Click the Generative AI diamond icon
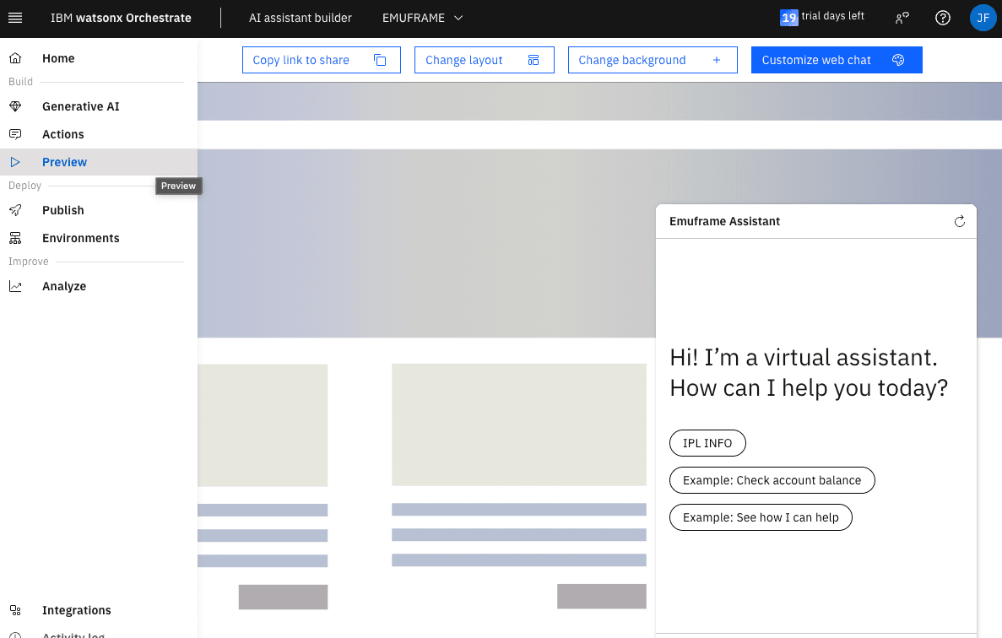Image resolution: width=1002 pixels, height=638 pixels. pos(15,106)
